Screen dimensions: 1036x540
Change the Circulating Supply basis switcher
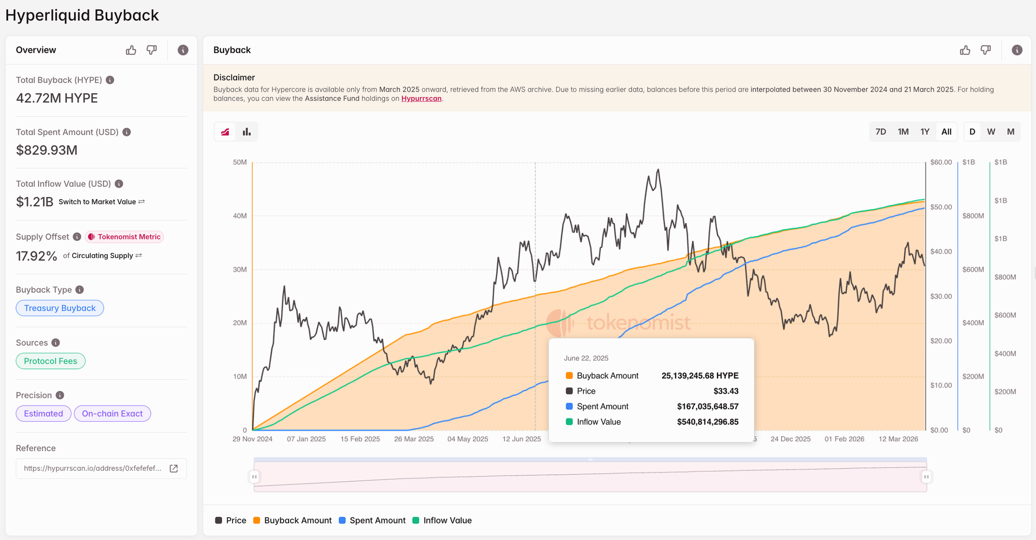click(x=106, y=256)
